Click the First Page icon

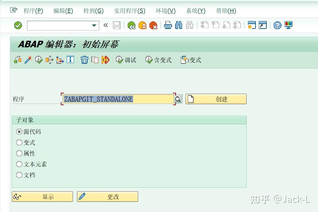click(205, 25)
